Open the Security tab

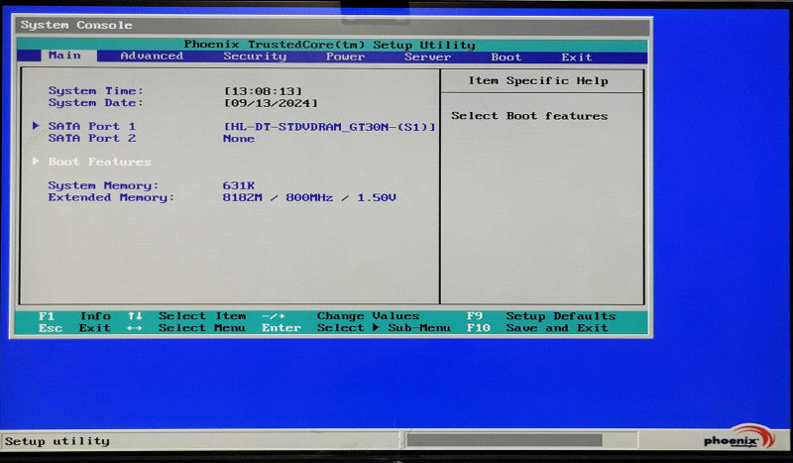point(255,57)
